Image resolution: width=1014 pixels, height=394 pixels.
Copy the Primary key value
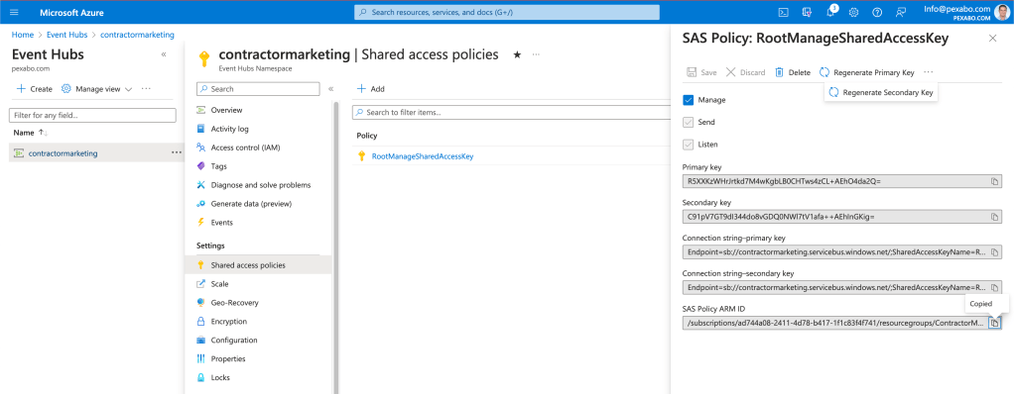click(x=994, y=181)
